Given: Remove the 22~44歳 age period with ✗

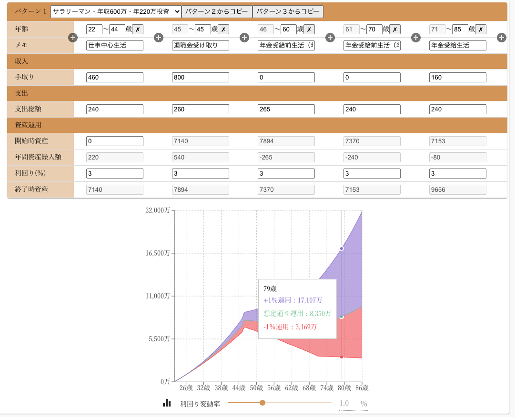Looking at the screenshot, I should pyautogui.click(x=138, y=30).
